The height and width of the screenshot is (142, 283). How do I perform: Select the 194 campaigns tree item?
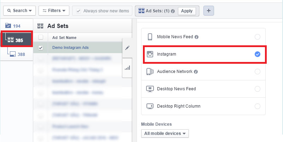13,26
